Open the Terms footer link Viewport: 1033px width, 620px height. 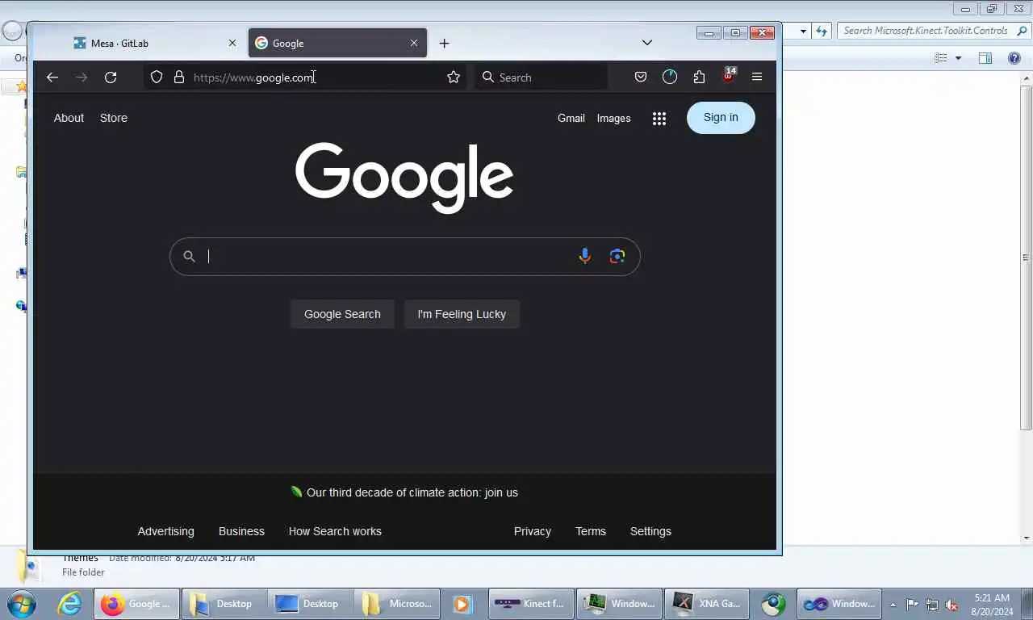click(x=591, y=531)
